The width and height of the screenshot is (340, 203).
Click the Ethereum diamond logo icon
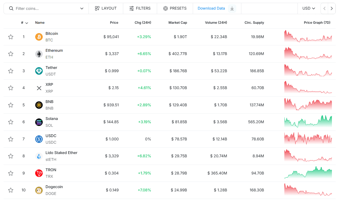tap(39, 54)
